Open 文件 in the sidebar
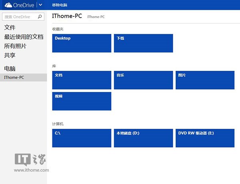 (10, 28)
